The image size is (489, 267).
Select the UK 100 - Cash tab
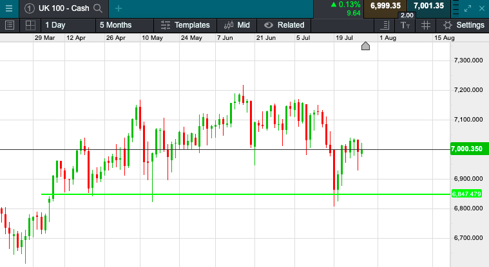pos(62,8)
